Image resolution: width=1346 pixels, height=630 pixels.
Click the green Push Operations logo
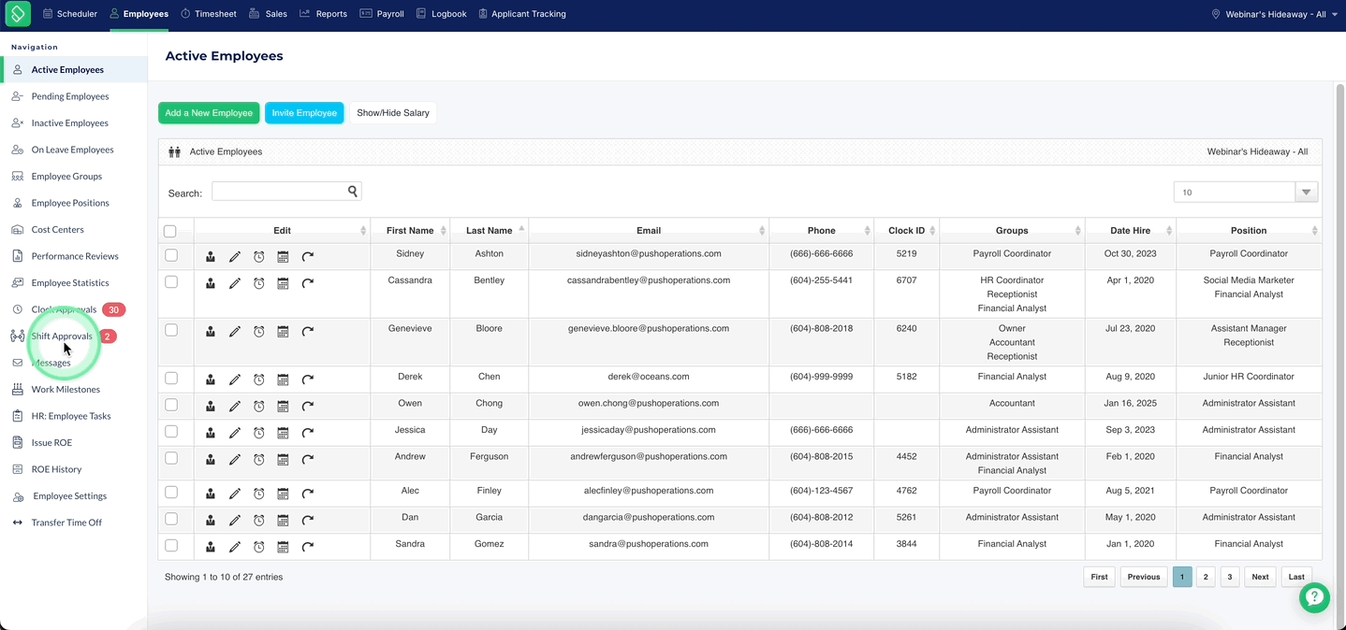18,14
